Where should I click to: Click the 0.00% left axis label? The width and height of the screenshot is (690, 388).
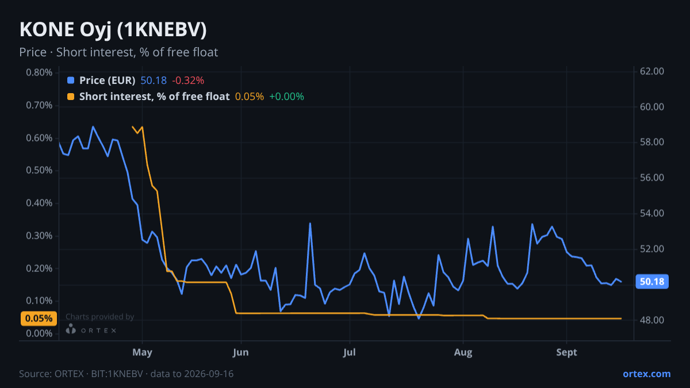(39, 334)
